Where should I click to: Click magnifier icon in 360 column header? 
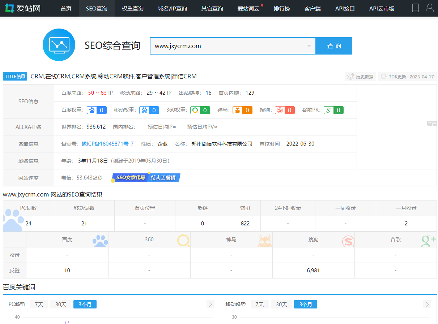tap(184, 241)
